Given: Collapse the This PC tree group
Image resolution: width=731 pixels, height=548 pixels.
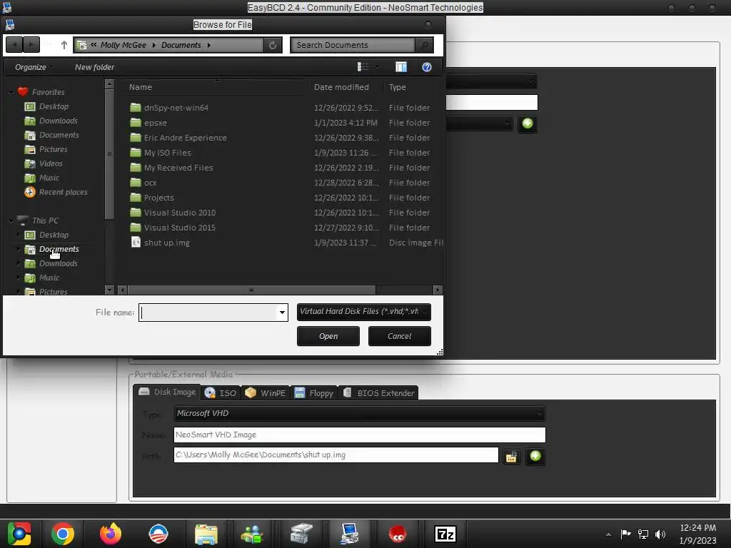Looking at the screenshot, I should [11, 220].
